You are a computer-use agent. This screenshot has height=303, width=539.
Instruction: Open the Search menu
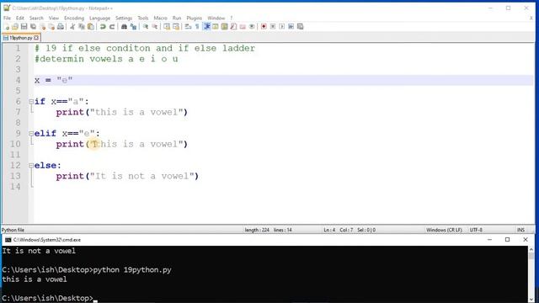coord(36,18)
